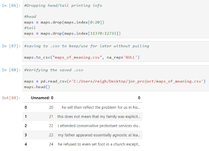Click the '#Verifying the saved .csv' comment

pyautogui.click(x=54, y=70)
